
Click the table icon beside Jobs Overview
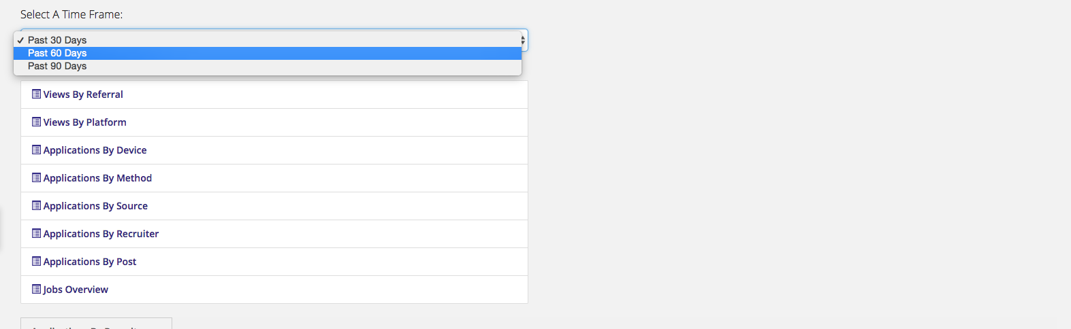pyautogui.click(x=37, y=290)
